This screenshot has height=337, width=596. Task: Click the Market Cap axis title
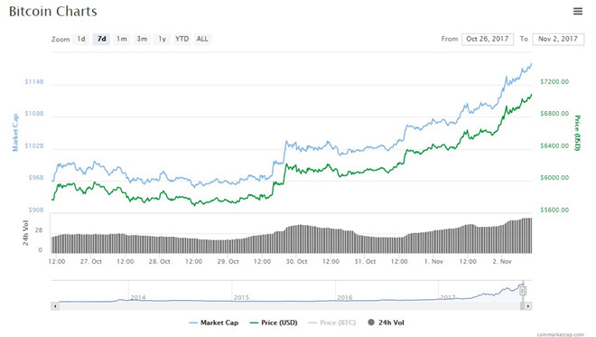[15, 133]
